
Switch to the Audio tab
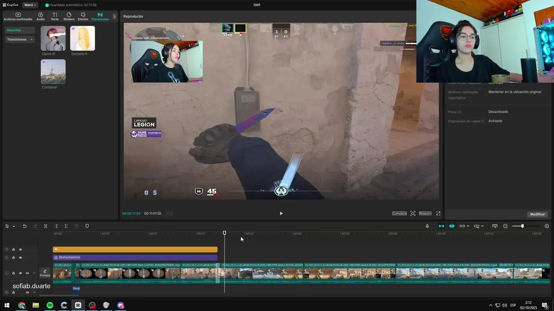[x=41, y=16]
